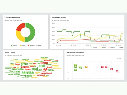Click the '07 Jun 23' date on the trend axis
The height and width of the screenshot is (95, 127).
click(119, 45)
